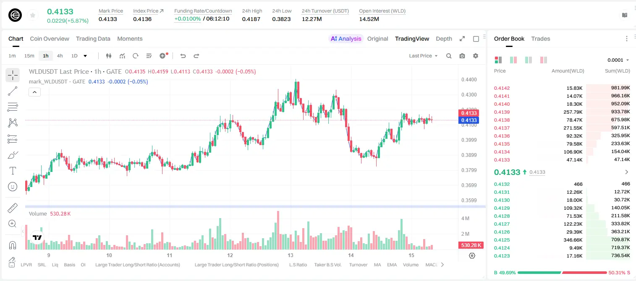Switch to the Trades tab

540,39
